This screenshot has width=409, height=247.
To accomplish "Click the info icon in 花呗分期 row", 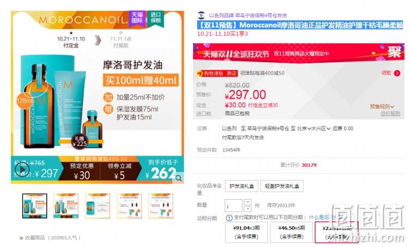I will 229,218.
